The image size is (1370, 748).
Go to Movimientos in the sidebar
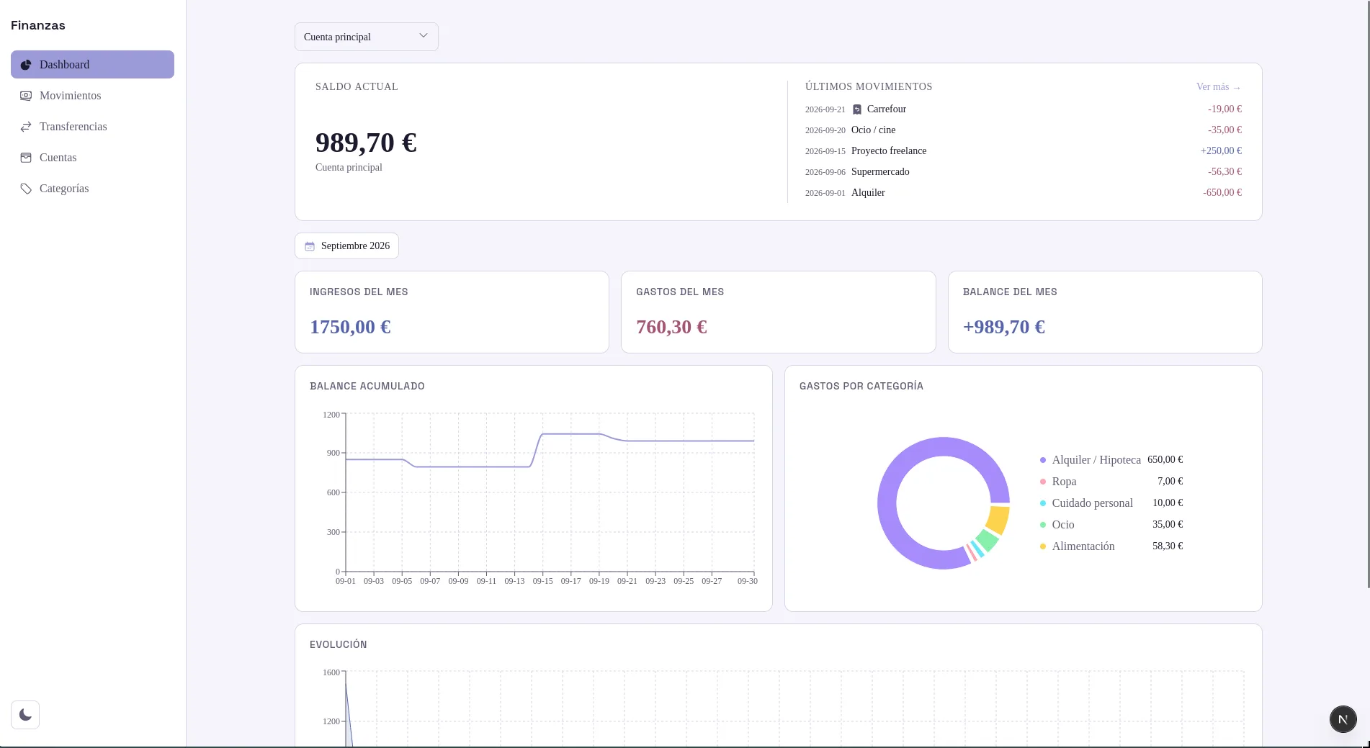tap(92, 96)
